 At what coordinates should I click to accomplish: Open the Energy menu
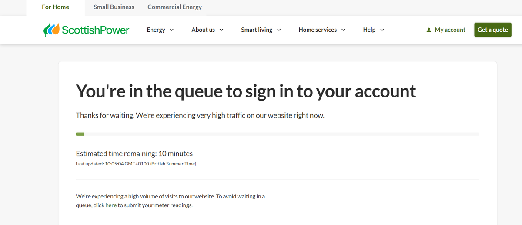[161, 30]
